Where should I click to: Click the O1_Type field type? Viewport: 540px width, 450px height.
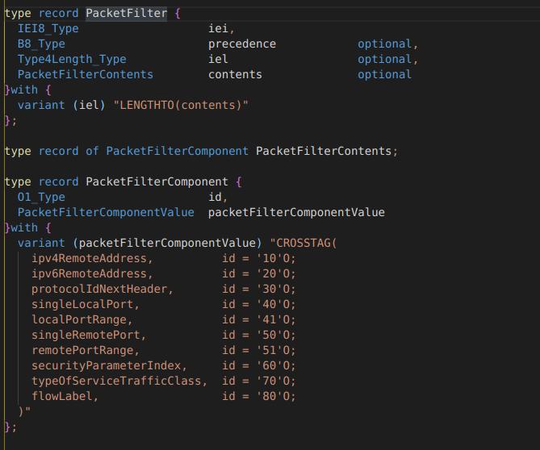point(41,197)
